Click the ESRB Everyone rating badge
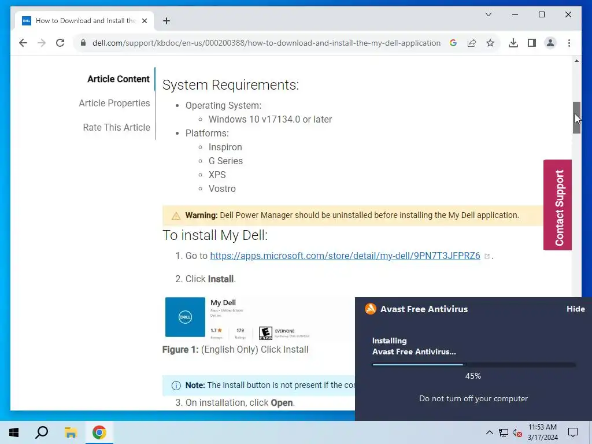 [265, 334]
